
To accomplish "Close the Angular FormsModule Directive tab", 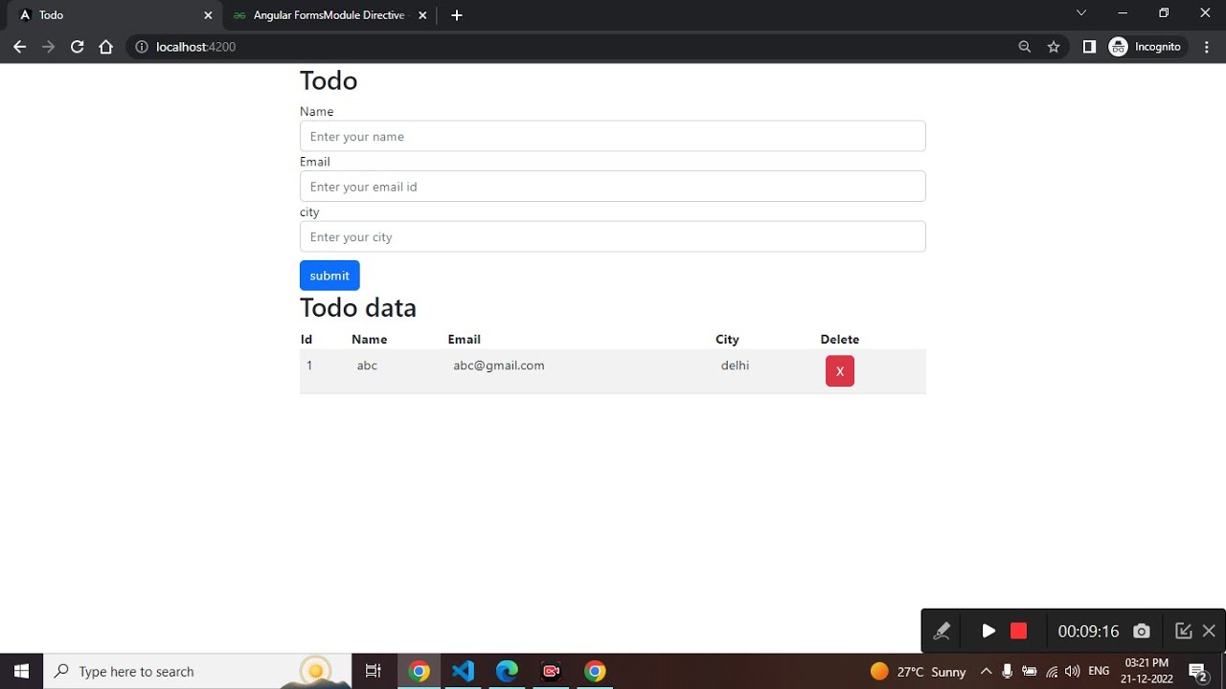I will tap(422, 15).
